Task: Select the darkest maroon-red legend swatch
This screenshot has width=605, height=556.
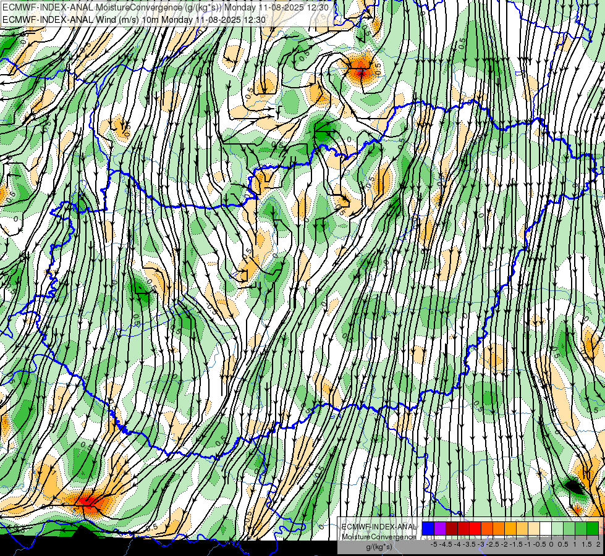Action: (452, 528)
